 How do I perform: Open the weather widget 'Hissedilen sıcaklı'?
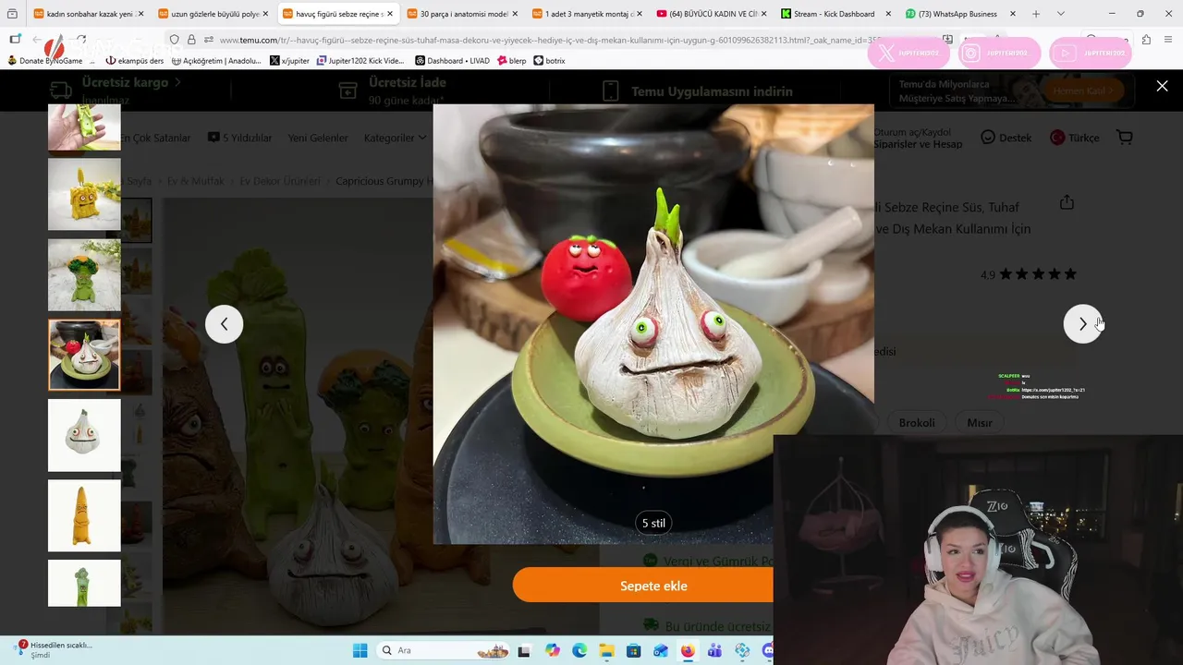click(x=55, y=649)
